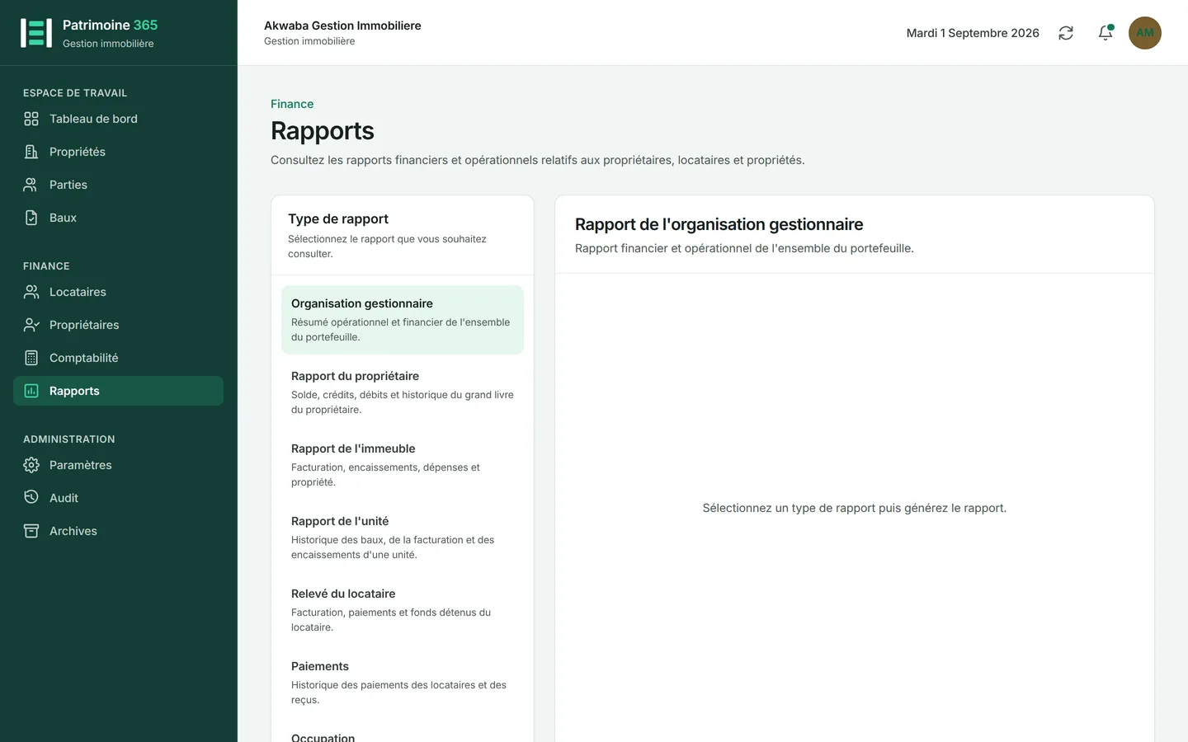The height and width of the screenshot is (742, 1188).
Task: Go to Propriétés section
Action: (x=118, y=152)
